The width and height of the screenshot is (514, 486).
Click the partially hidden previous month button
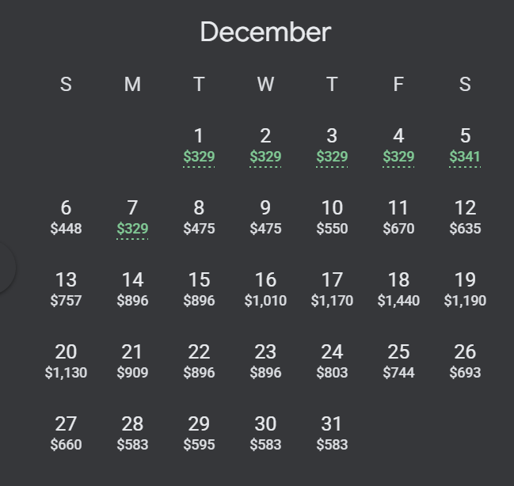pos(6,268)
